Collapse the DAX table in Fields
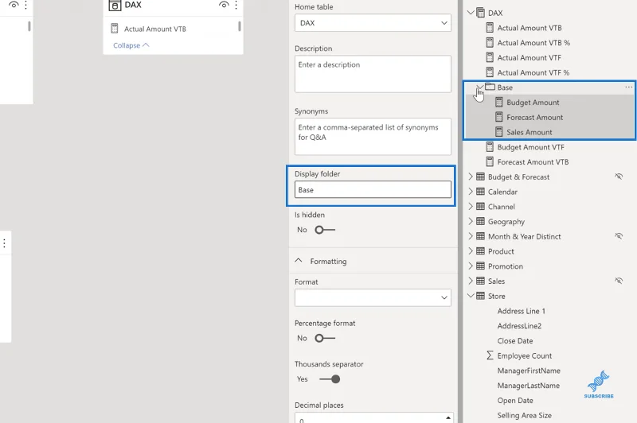 coord(471,13)
